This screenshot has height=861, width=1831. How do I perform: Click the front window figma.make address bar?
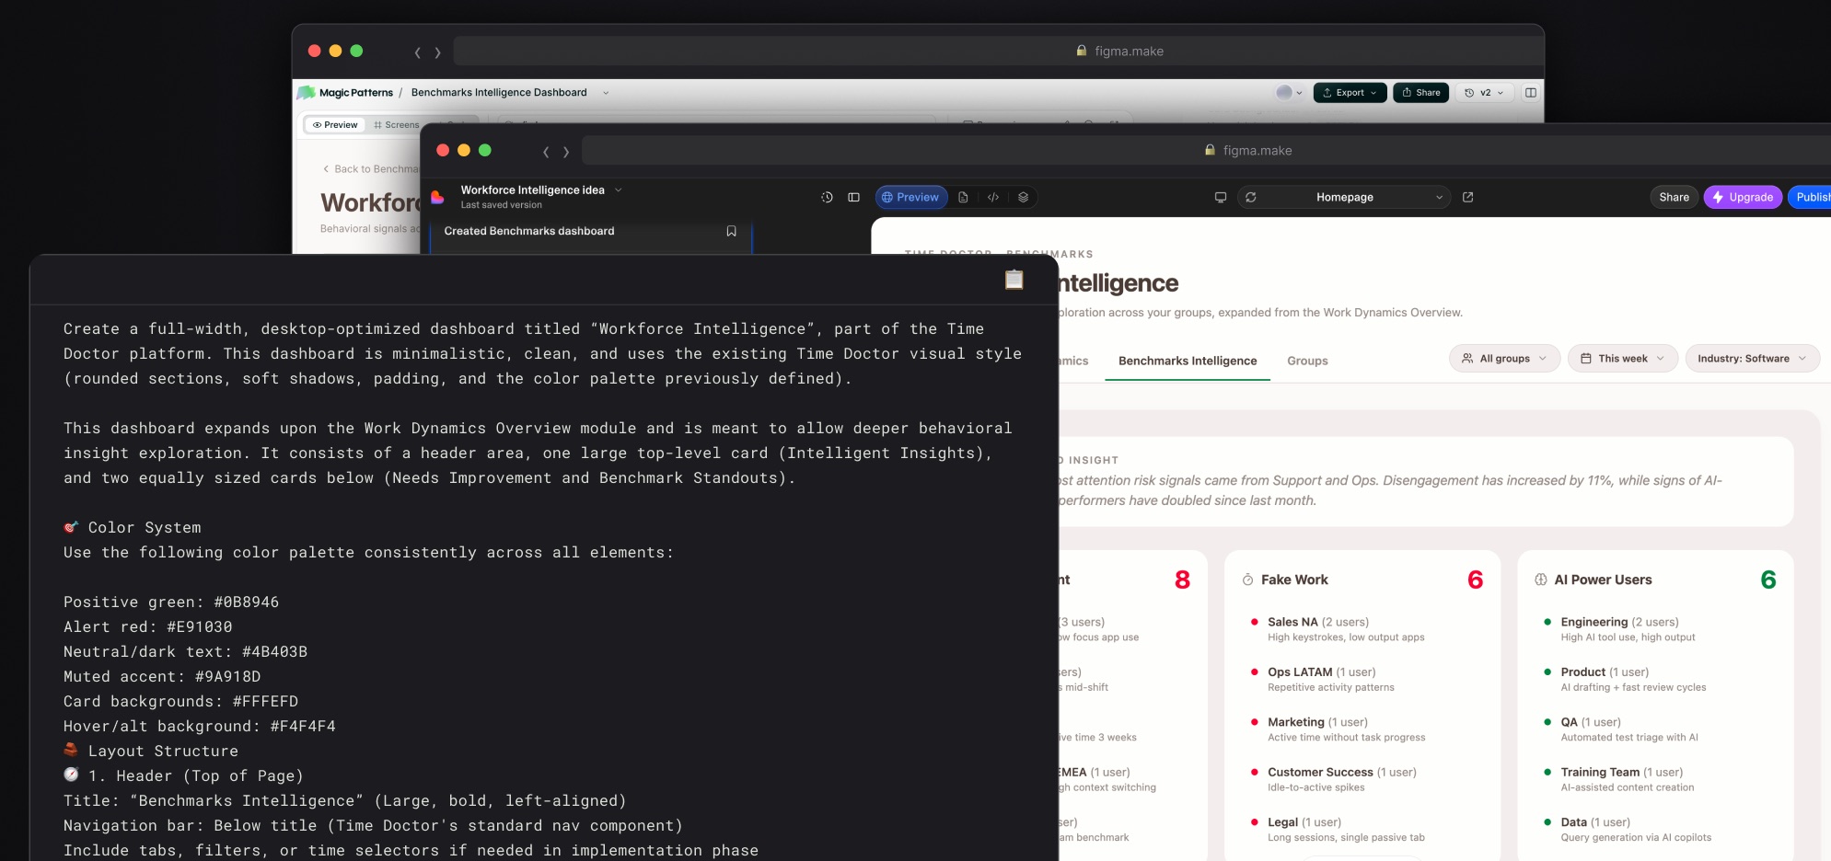pyautogui.click(x=1206, y=150)
